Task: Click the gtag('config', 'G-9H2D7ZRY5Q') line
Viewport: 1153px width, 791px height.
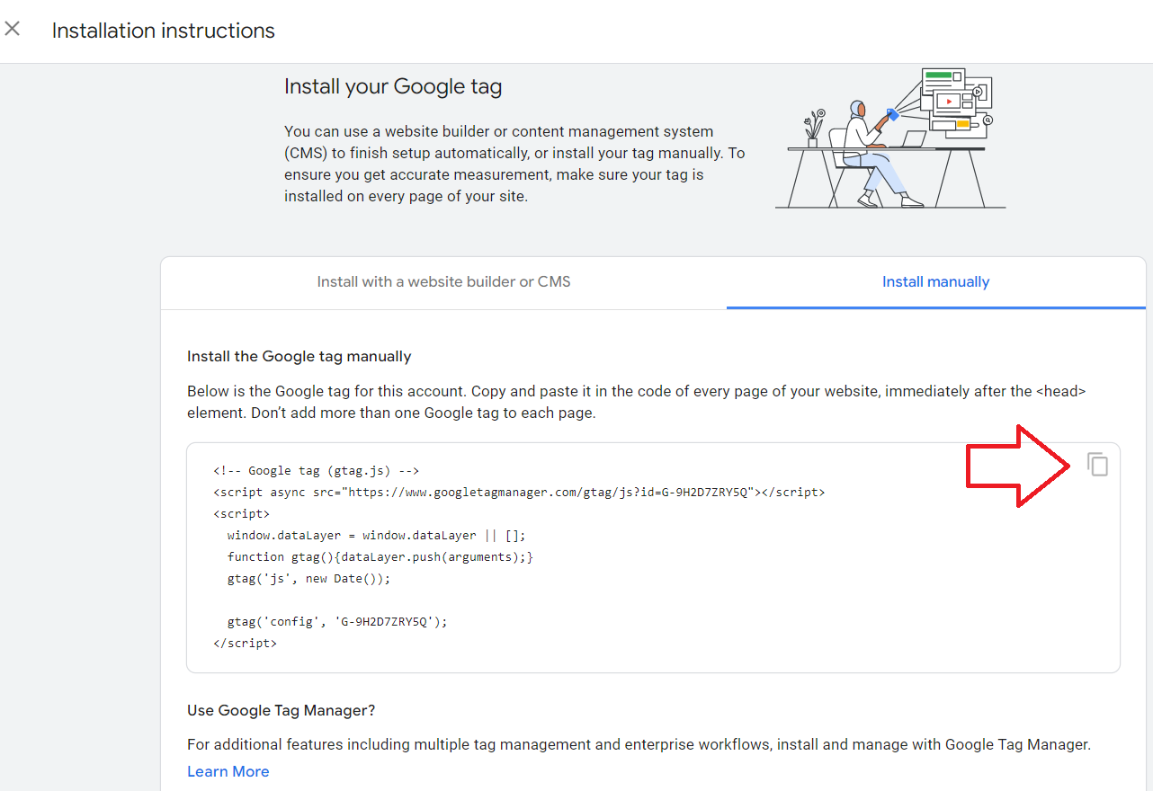Action: 337,621
